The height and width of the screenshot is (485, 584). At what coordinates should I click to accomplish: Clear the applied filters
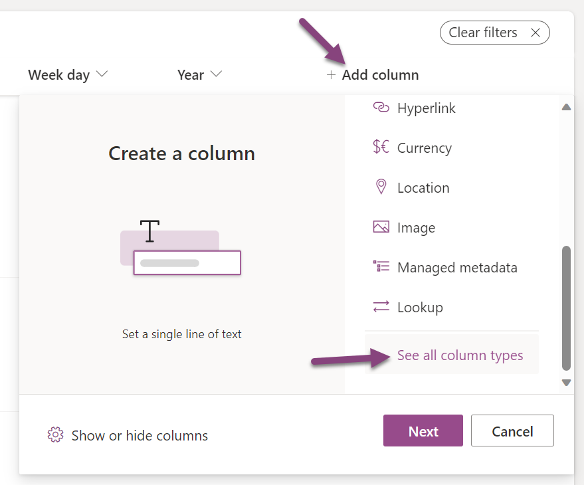pos(482,33)
